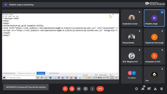Select Kirana Reddy participant tile
167x94 pixels.
click(132, 37)
